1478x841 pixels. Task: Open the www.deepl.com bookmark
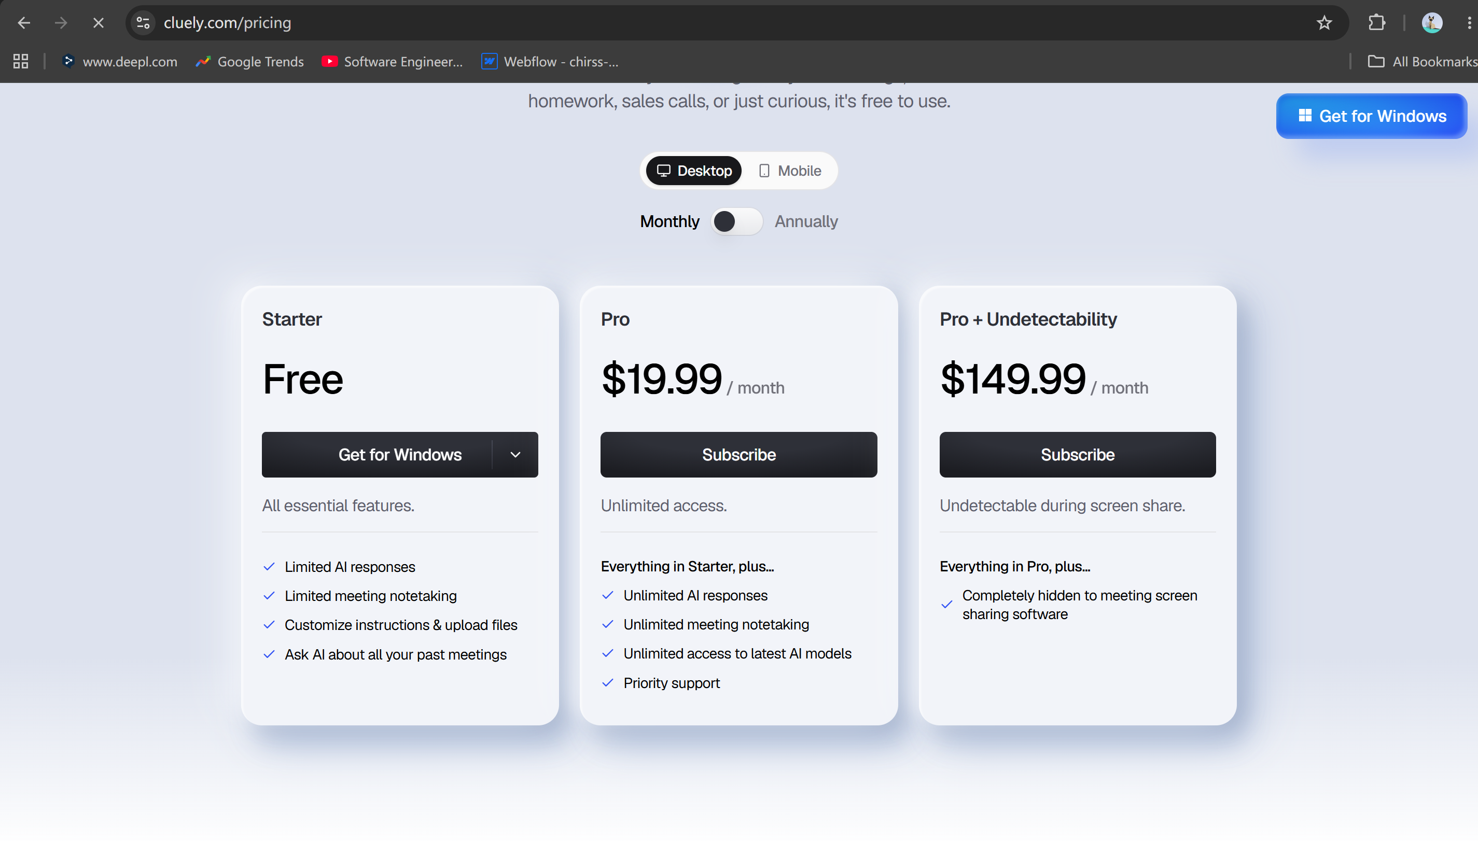[120, 61]
